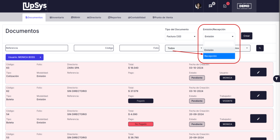This screenshot has height=140, width=280.
Task: Click the date 20-09-2024 for code 54
Action: point(196,114)
